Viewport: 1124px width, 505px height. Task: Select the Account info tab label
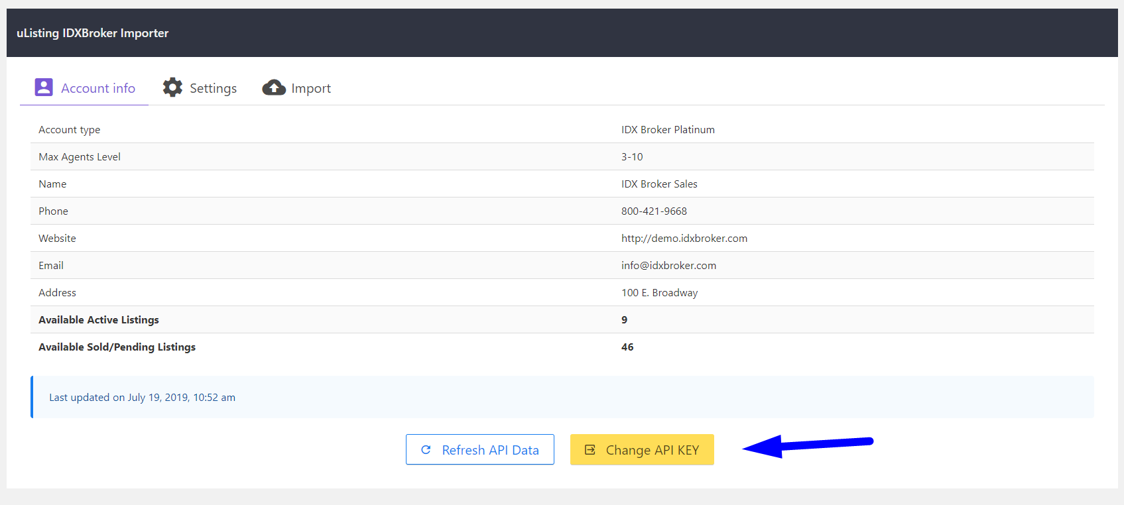click(x=98, y=88)
